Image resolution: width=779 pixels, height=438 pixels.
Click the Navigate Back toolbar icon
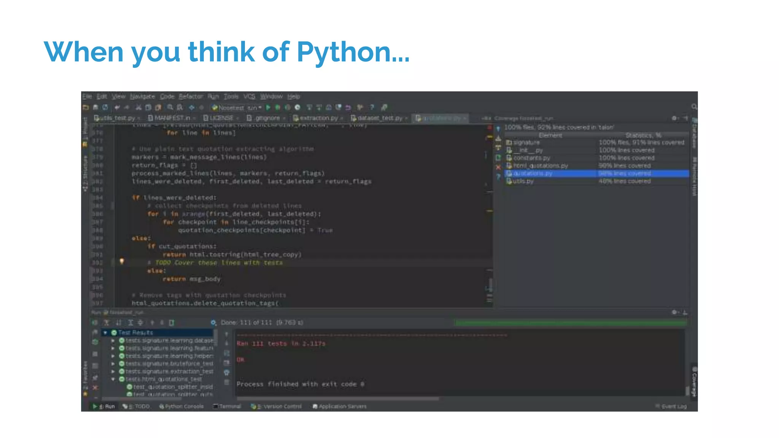(192, 108)
